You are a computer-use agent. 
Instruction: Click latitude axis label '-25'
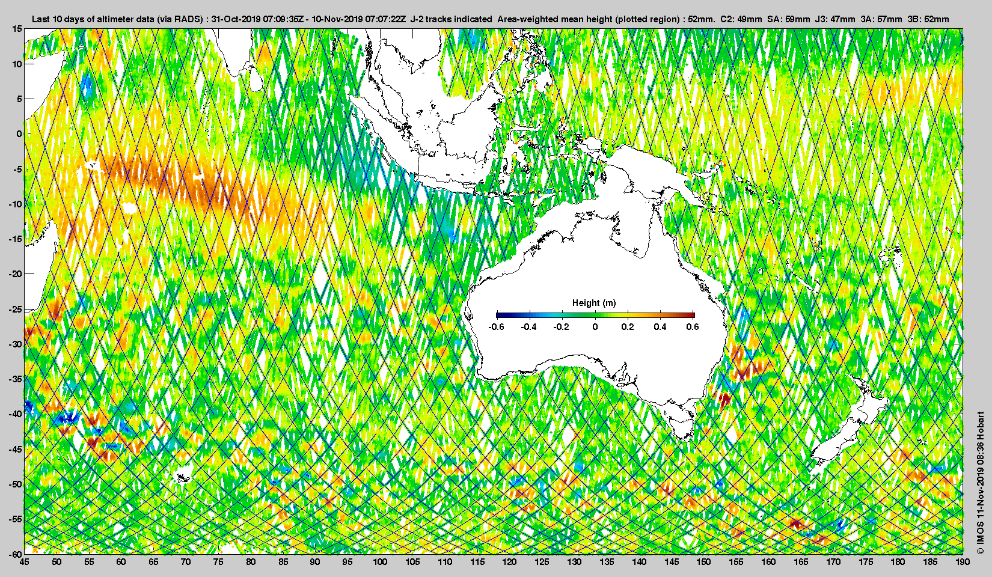(16, 309)
